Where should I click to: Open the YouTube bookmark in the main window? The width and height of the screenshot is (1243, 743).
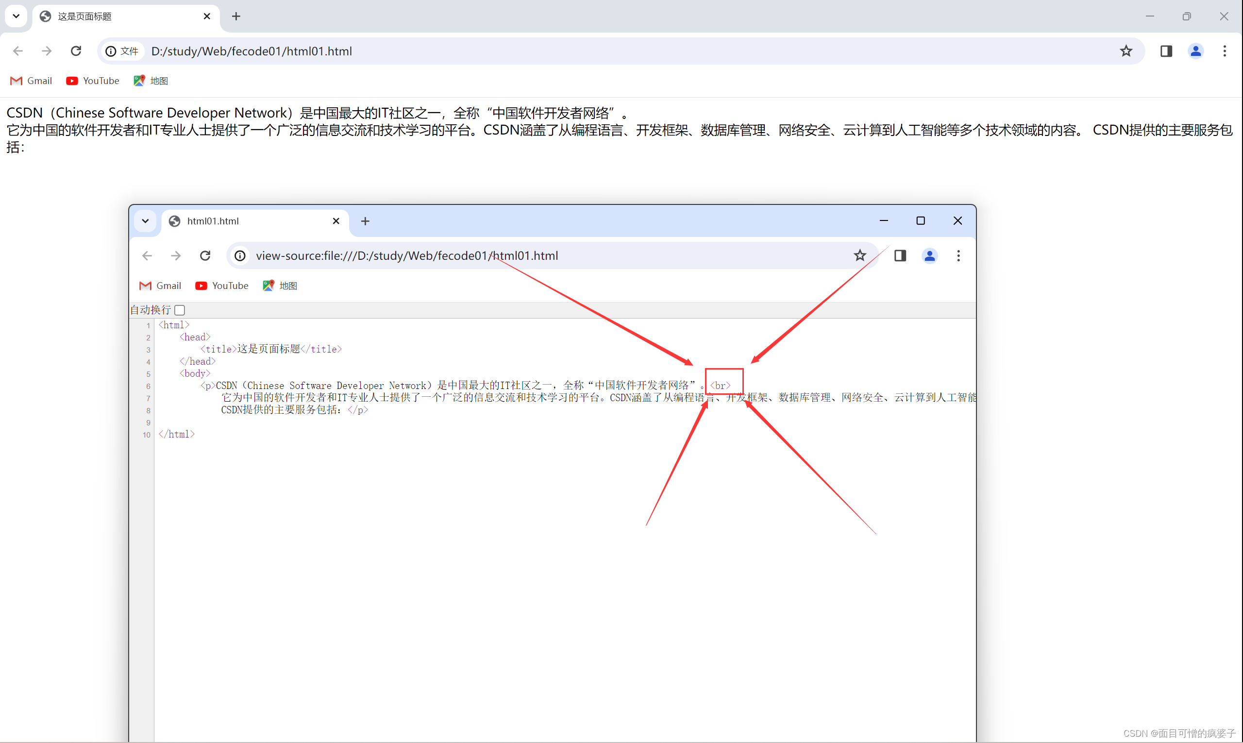[x=93, y=81]
